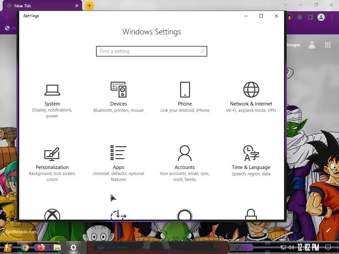
Task: Click the customize Chrome pencil icon
Action: (x=328, y=230)
